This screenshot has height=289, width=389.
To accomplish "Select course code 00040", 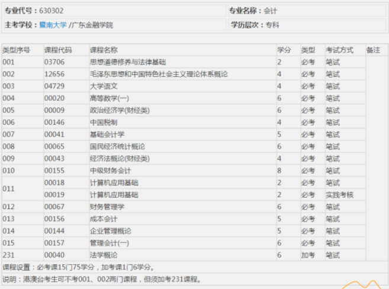I will pyautogui.click(x=54, y=255).
